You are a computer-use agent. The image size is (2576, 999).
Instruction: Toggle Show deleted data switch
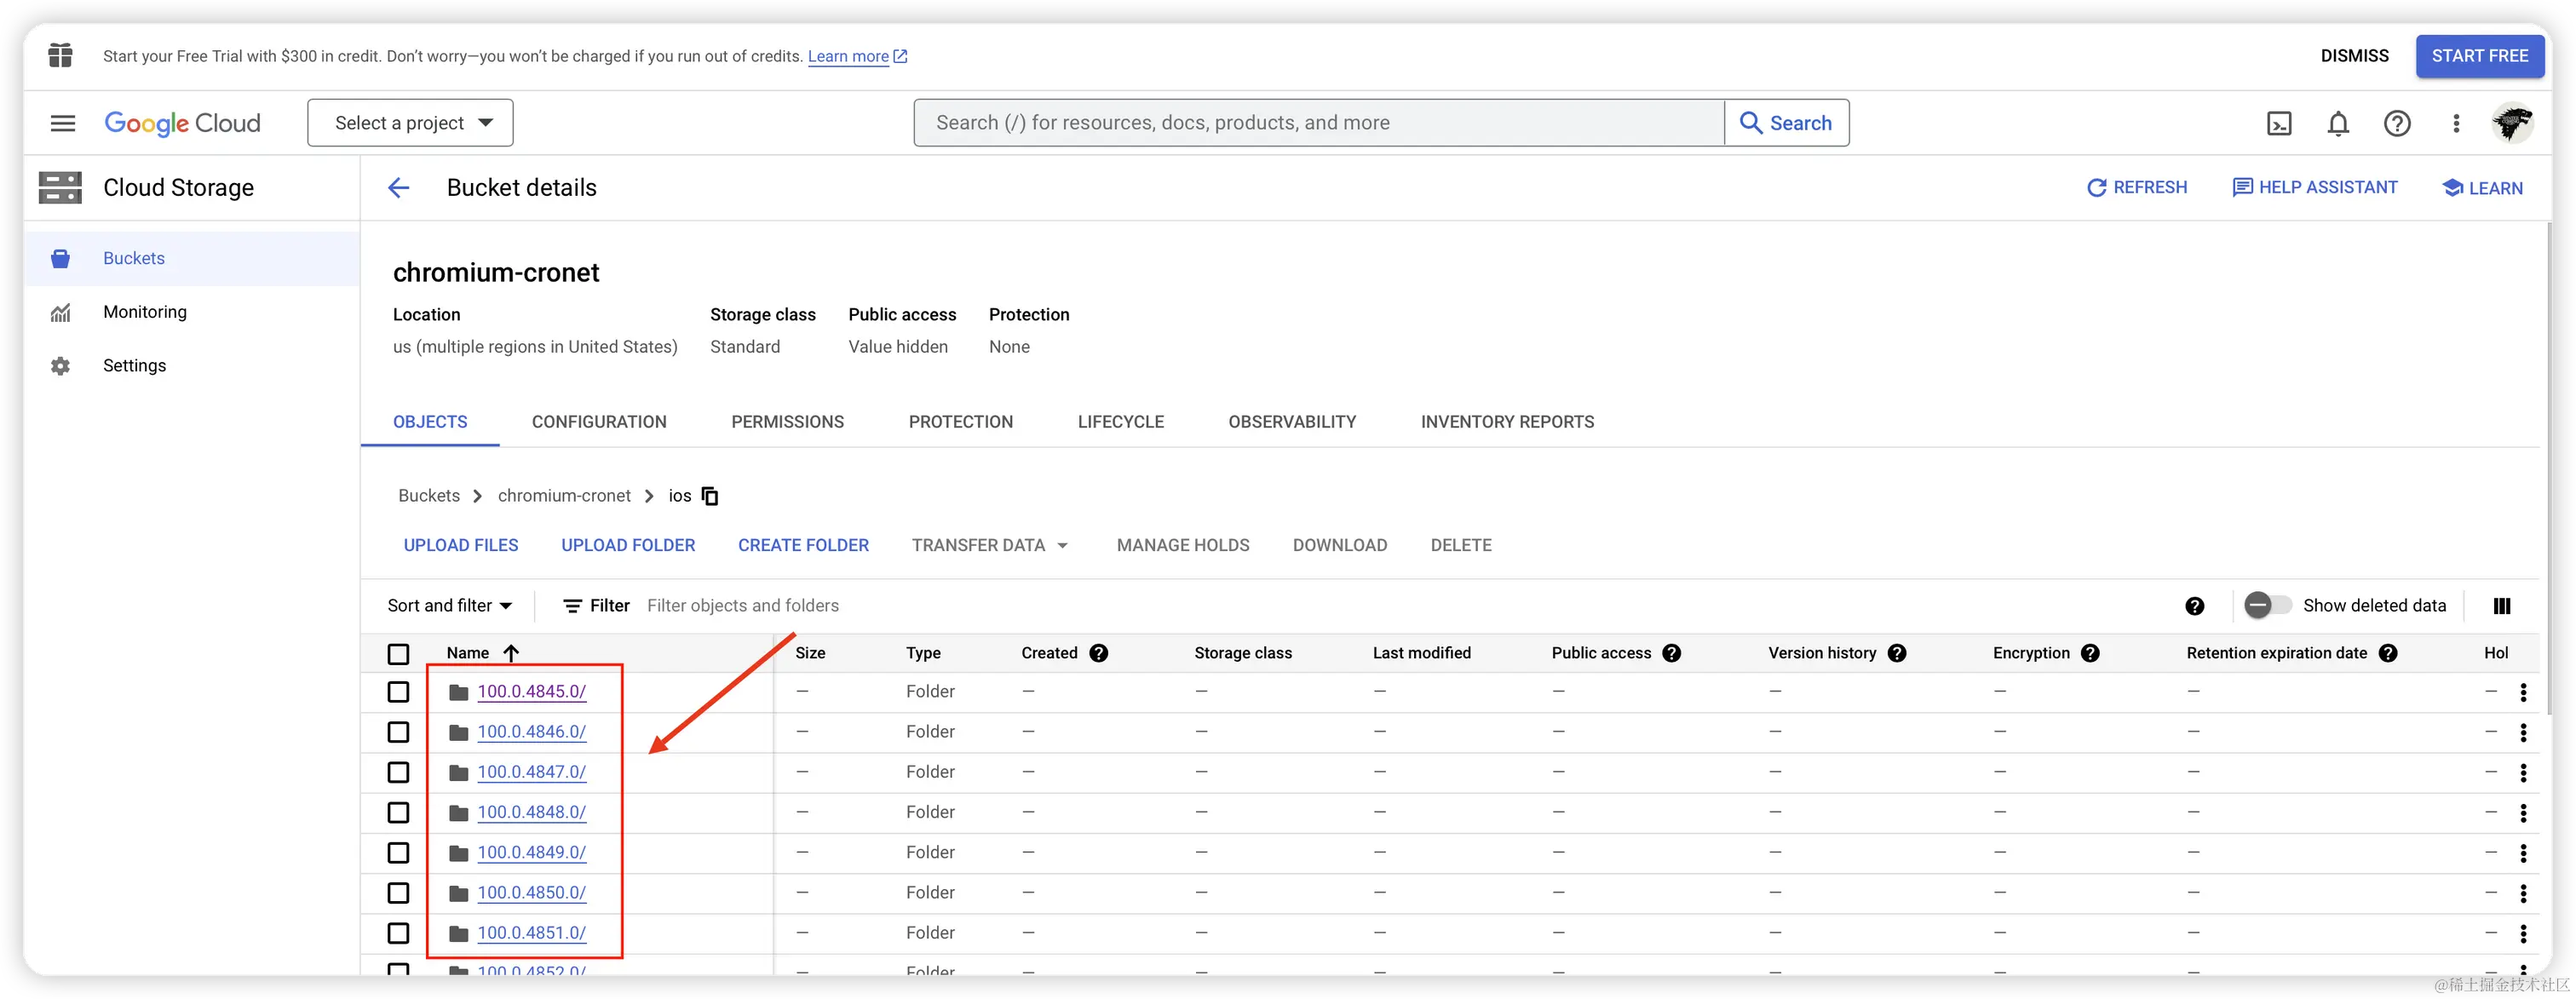click(x=2266, y=606)
